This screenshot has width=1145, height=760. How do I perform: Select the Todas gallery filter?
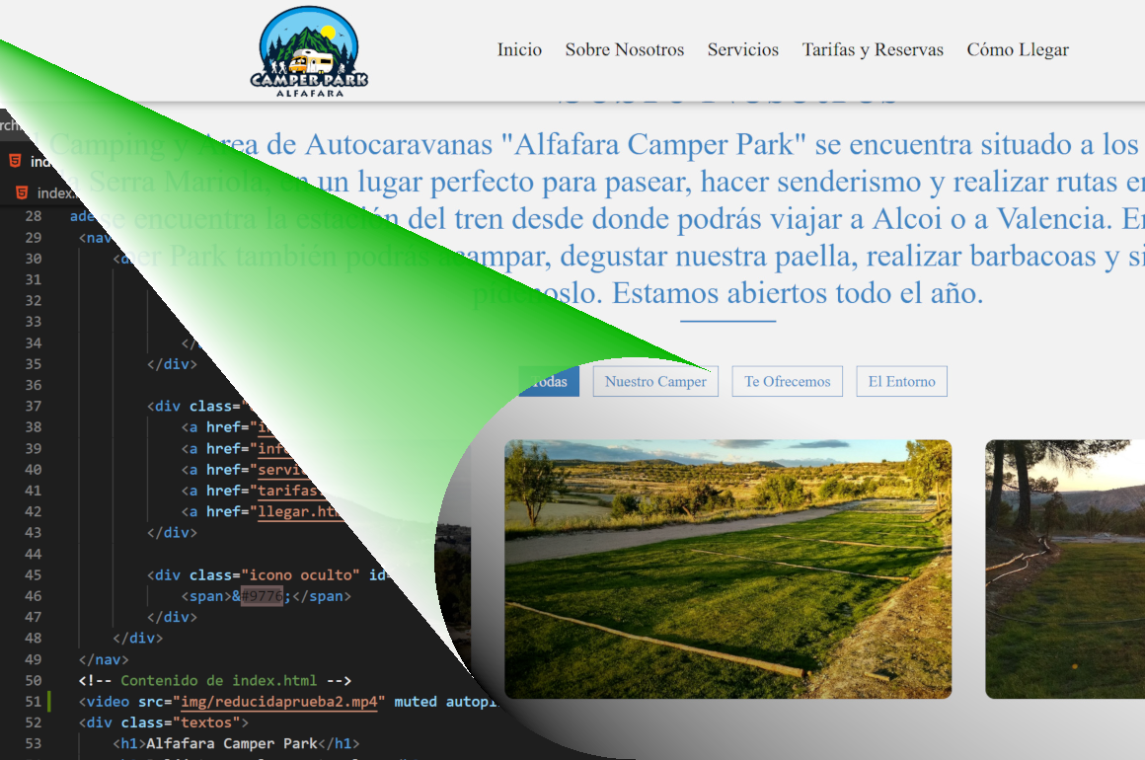pos(549,382)
